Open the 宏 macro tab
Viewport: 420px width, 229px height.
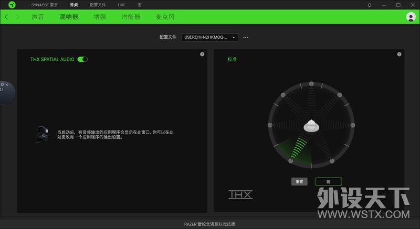140,5
